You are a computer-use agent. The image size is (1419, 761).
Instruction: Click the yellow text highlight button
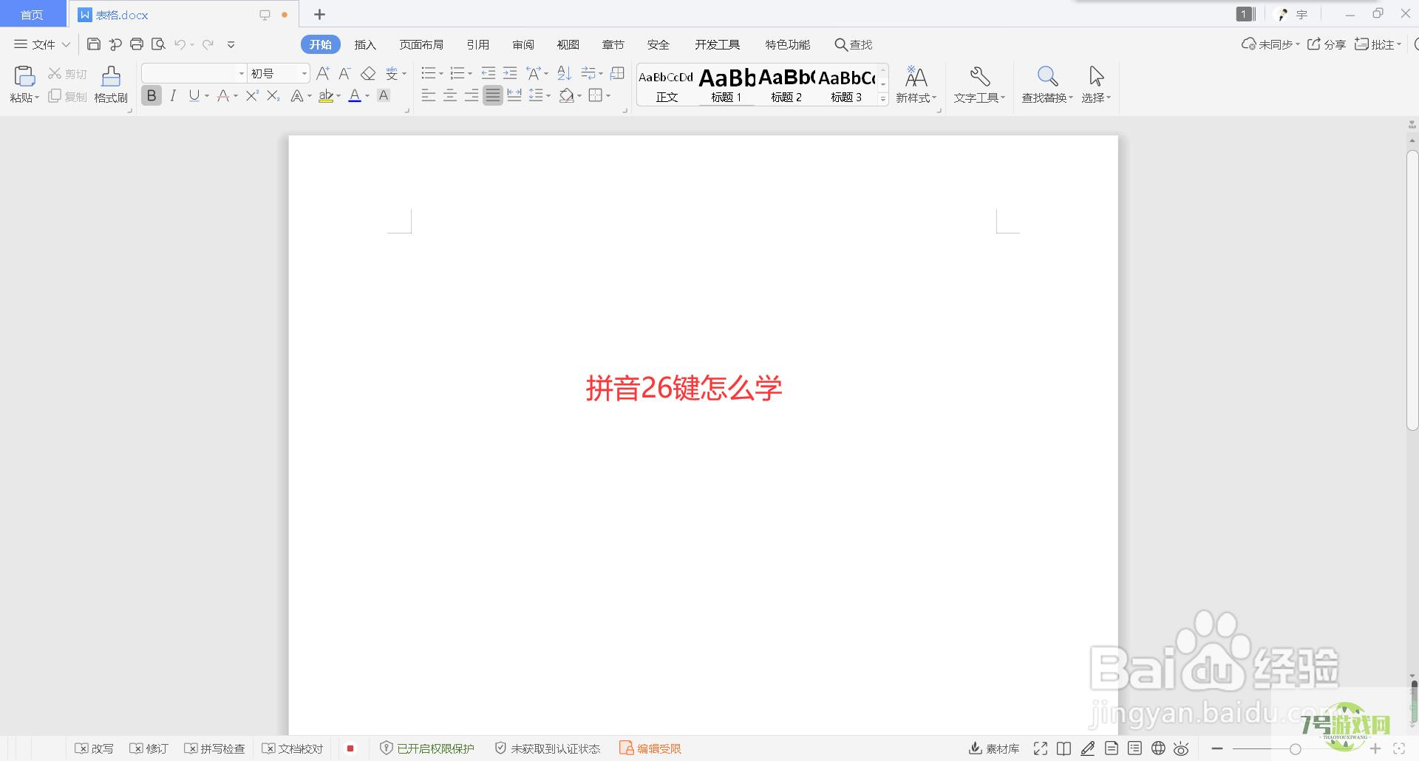coord(325,95)
